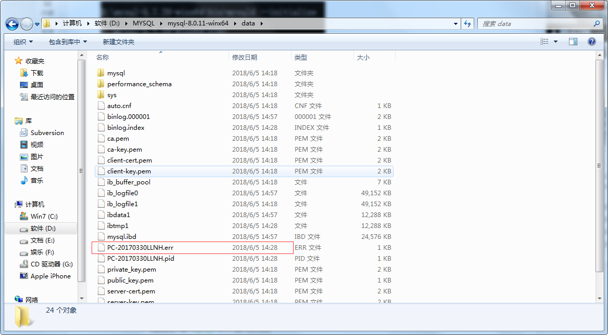Select the PC-20170330LLNH.err file
The image size is (608, 335).
point(140,248)
